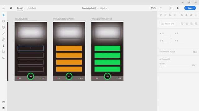This screenshot has width=199, height=111.
Task: Toggle the Responsive Resize switch
Action: pos(195,52)
